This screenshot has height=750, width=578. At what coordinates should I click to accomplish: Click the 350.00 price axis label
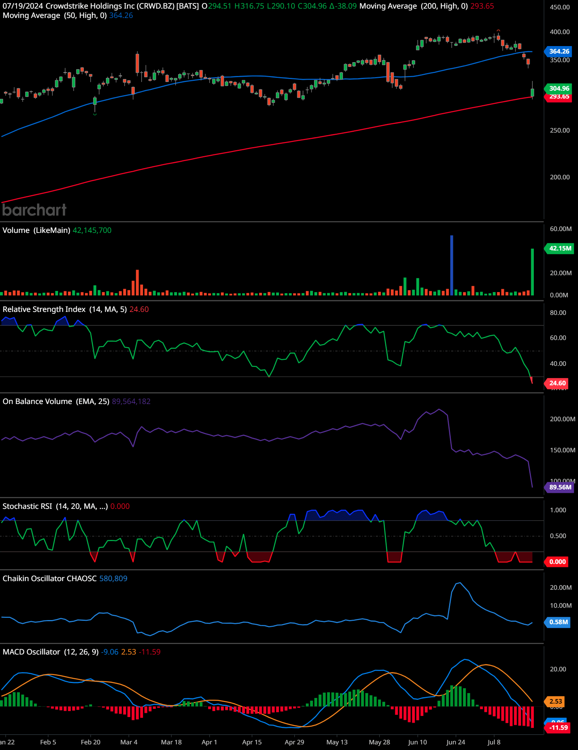pyautogui.click(x=560, y=60)
